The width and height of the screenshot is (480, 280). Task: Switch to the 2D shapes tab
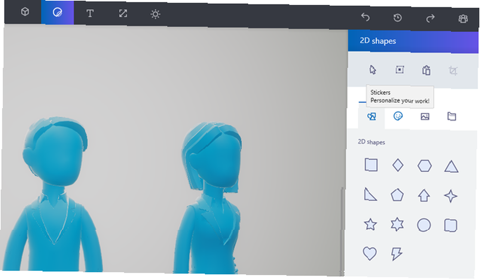tap(372, 117)
